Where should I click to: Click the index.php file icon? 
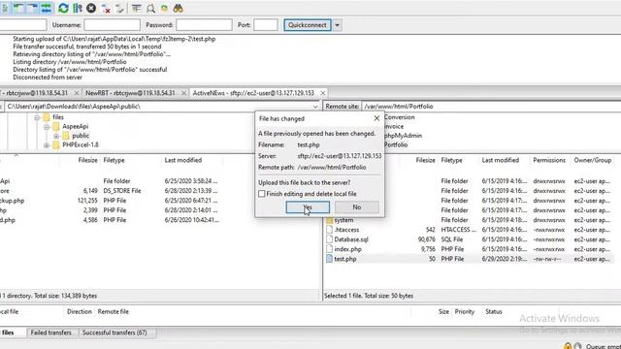330,249
